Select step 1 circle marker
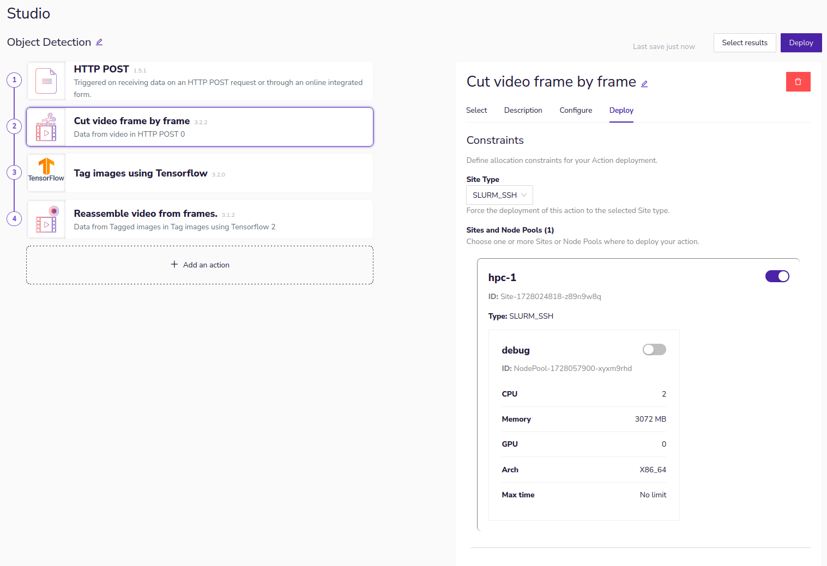827x566 pixels. click(14, 80)
